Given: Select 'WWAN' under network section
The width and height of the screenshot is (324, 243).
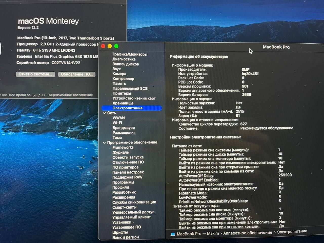Looking at the screenshot, I should [119, 118].
